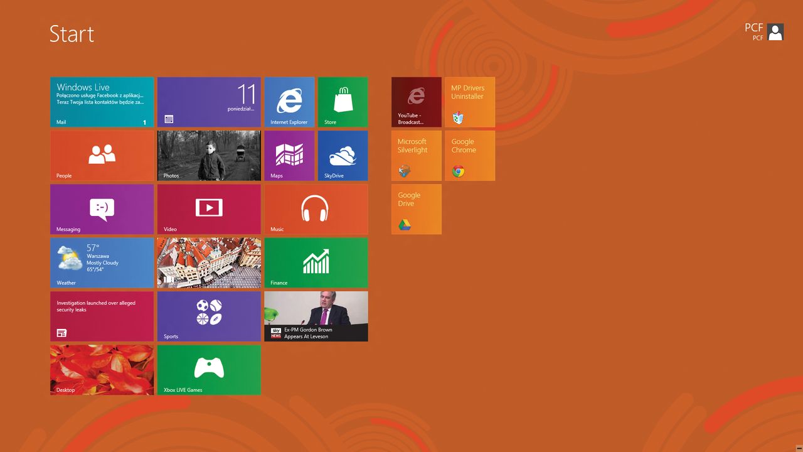Image resolution: width=803 pixels, height=452 pixels.
Task: Launch the Google Chrome tile
Action: pyautogui.click(x=470, y=156)
